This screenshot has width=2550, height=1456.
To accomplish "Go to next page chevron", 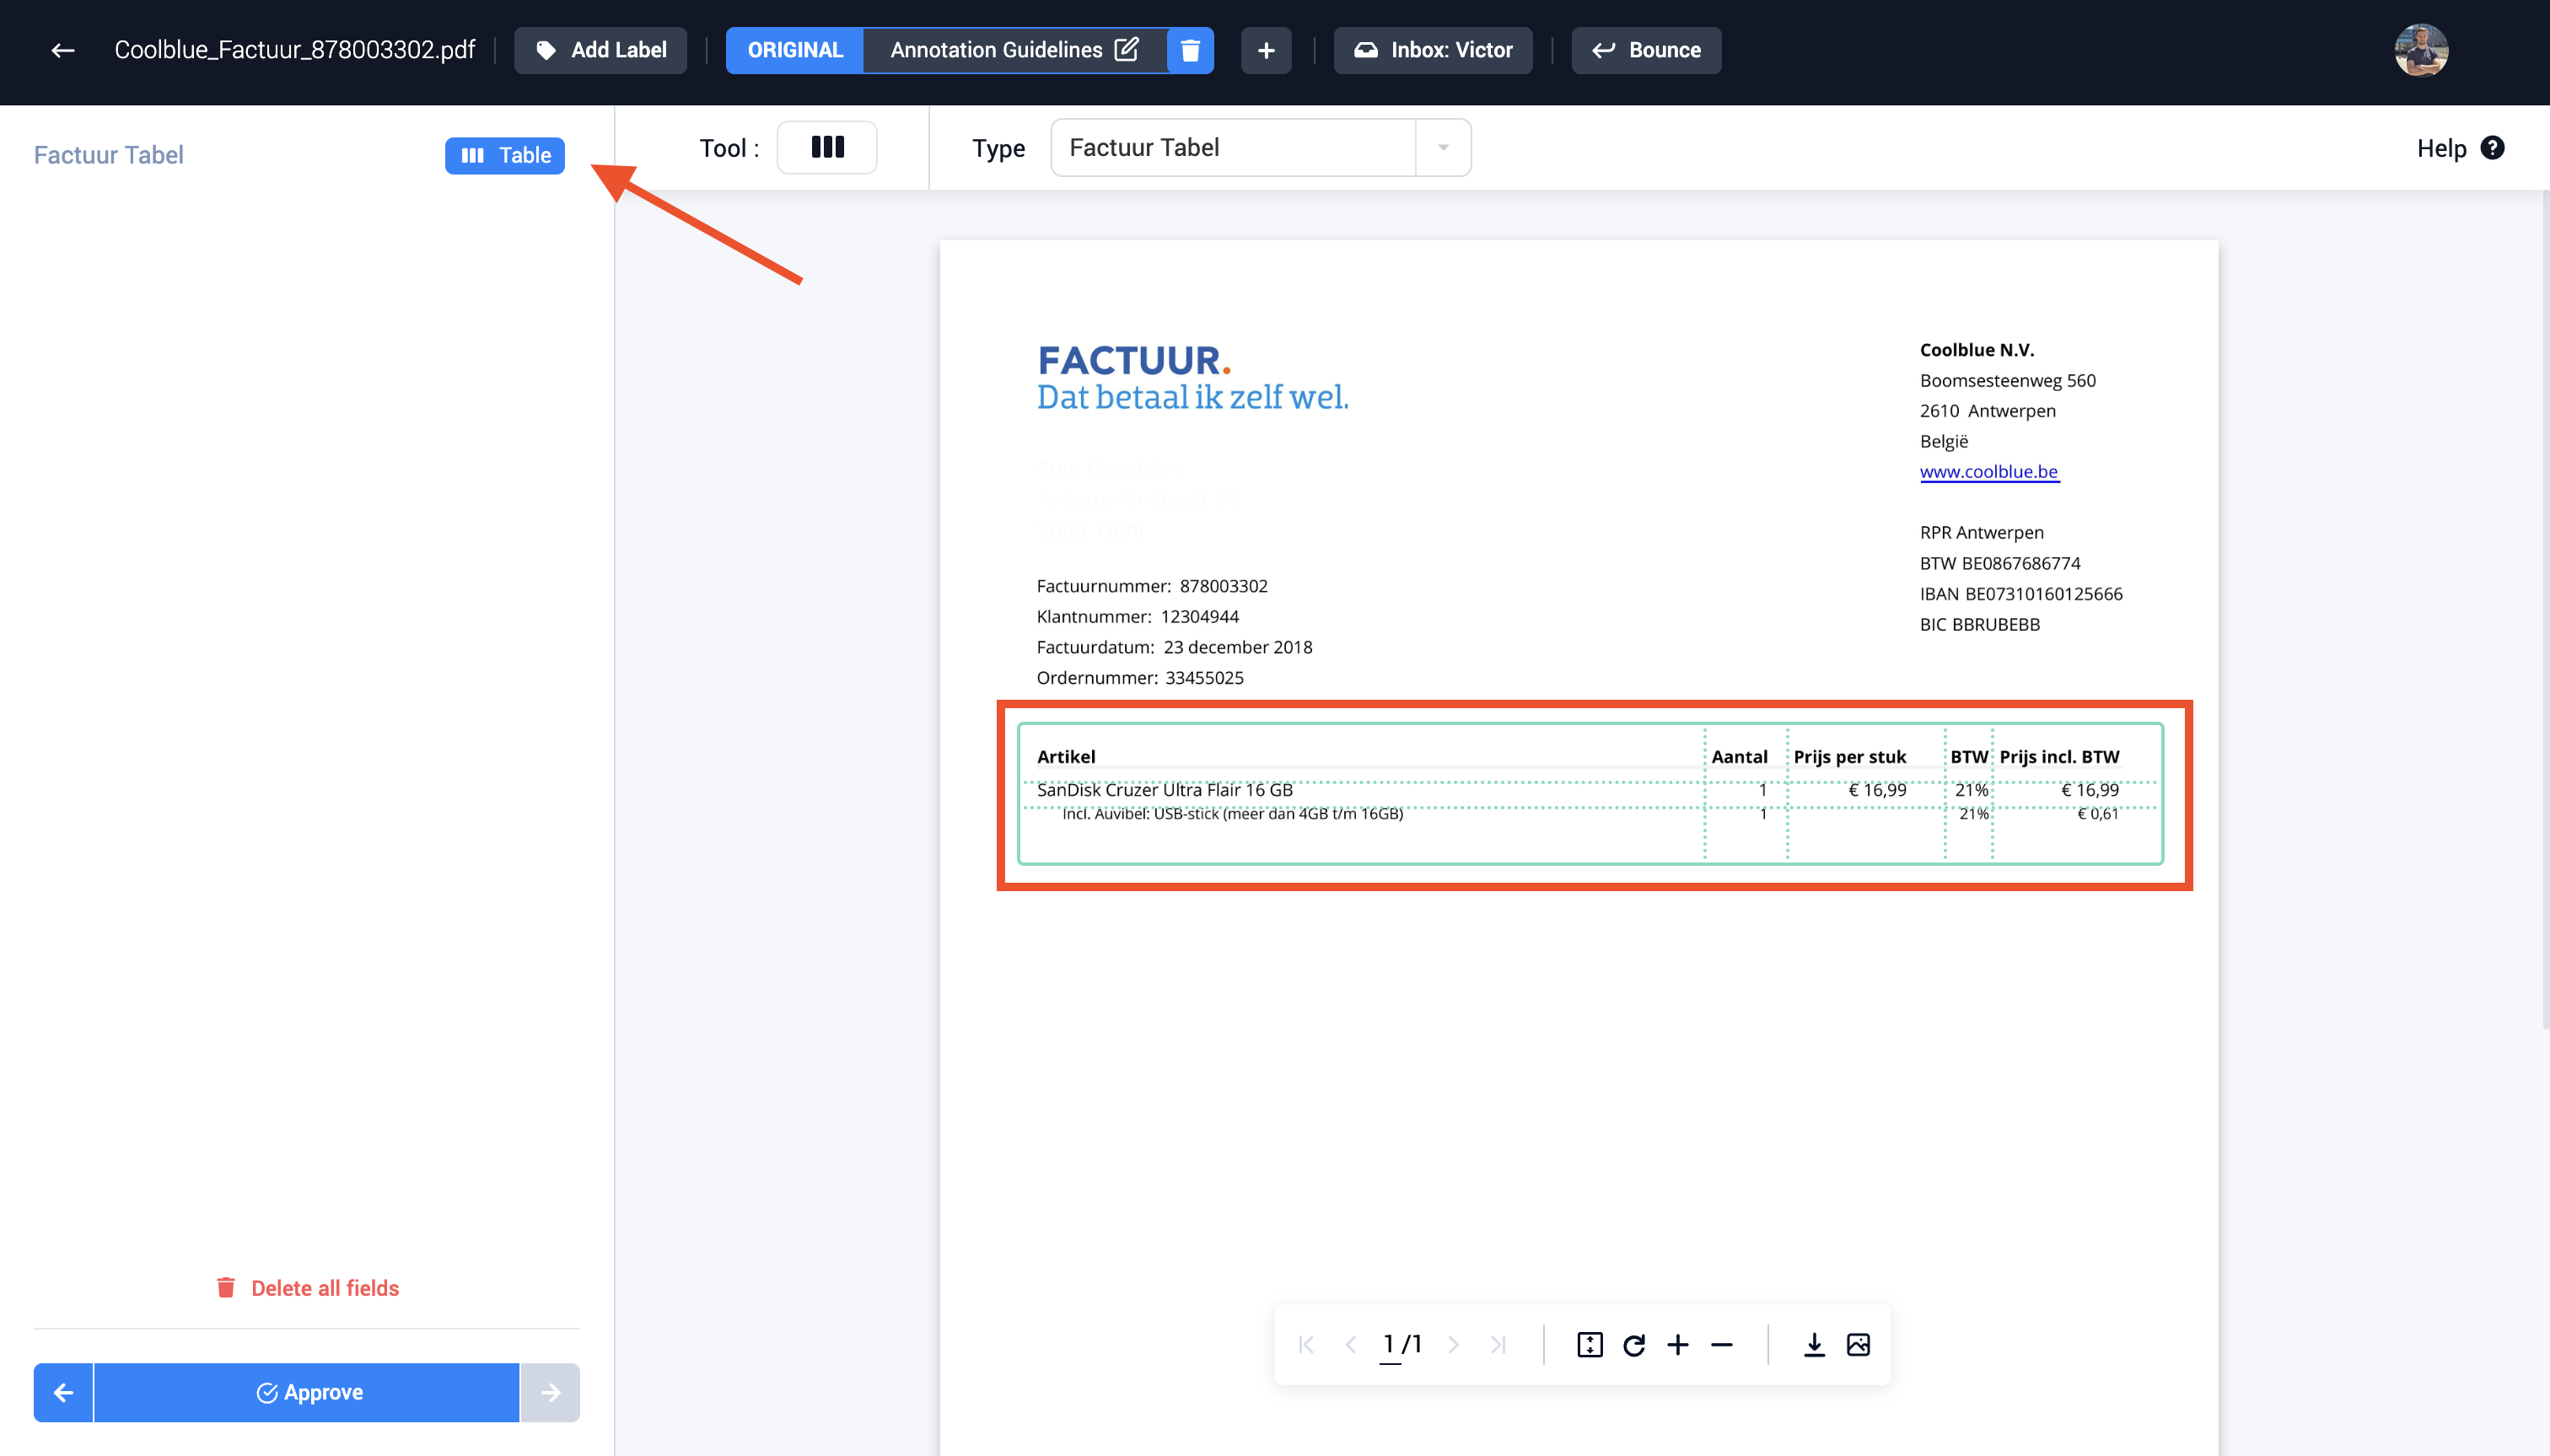I will coord(1454,1345).
